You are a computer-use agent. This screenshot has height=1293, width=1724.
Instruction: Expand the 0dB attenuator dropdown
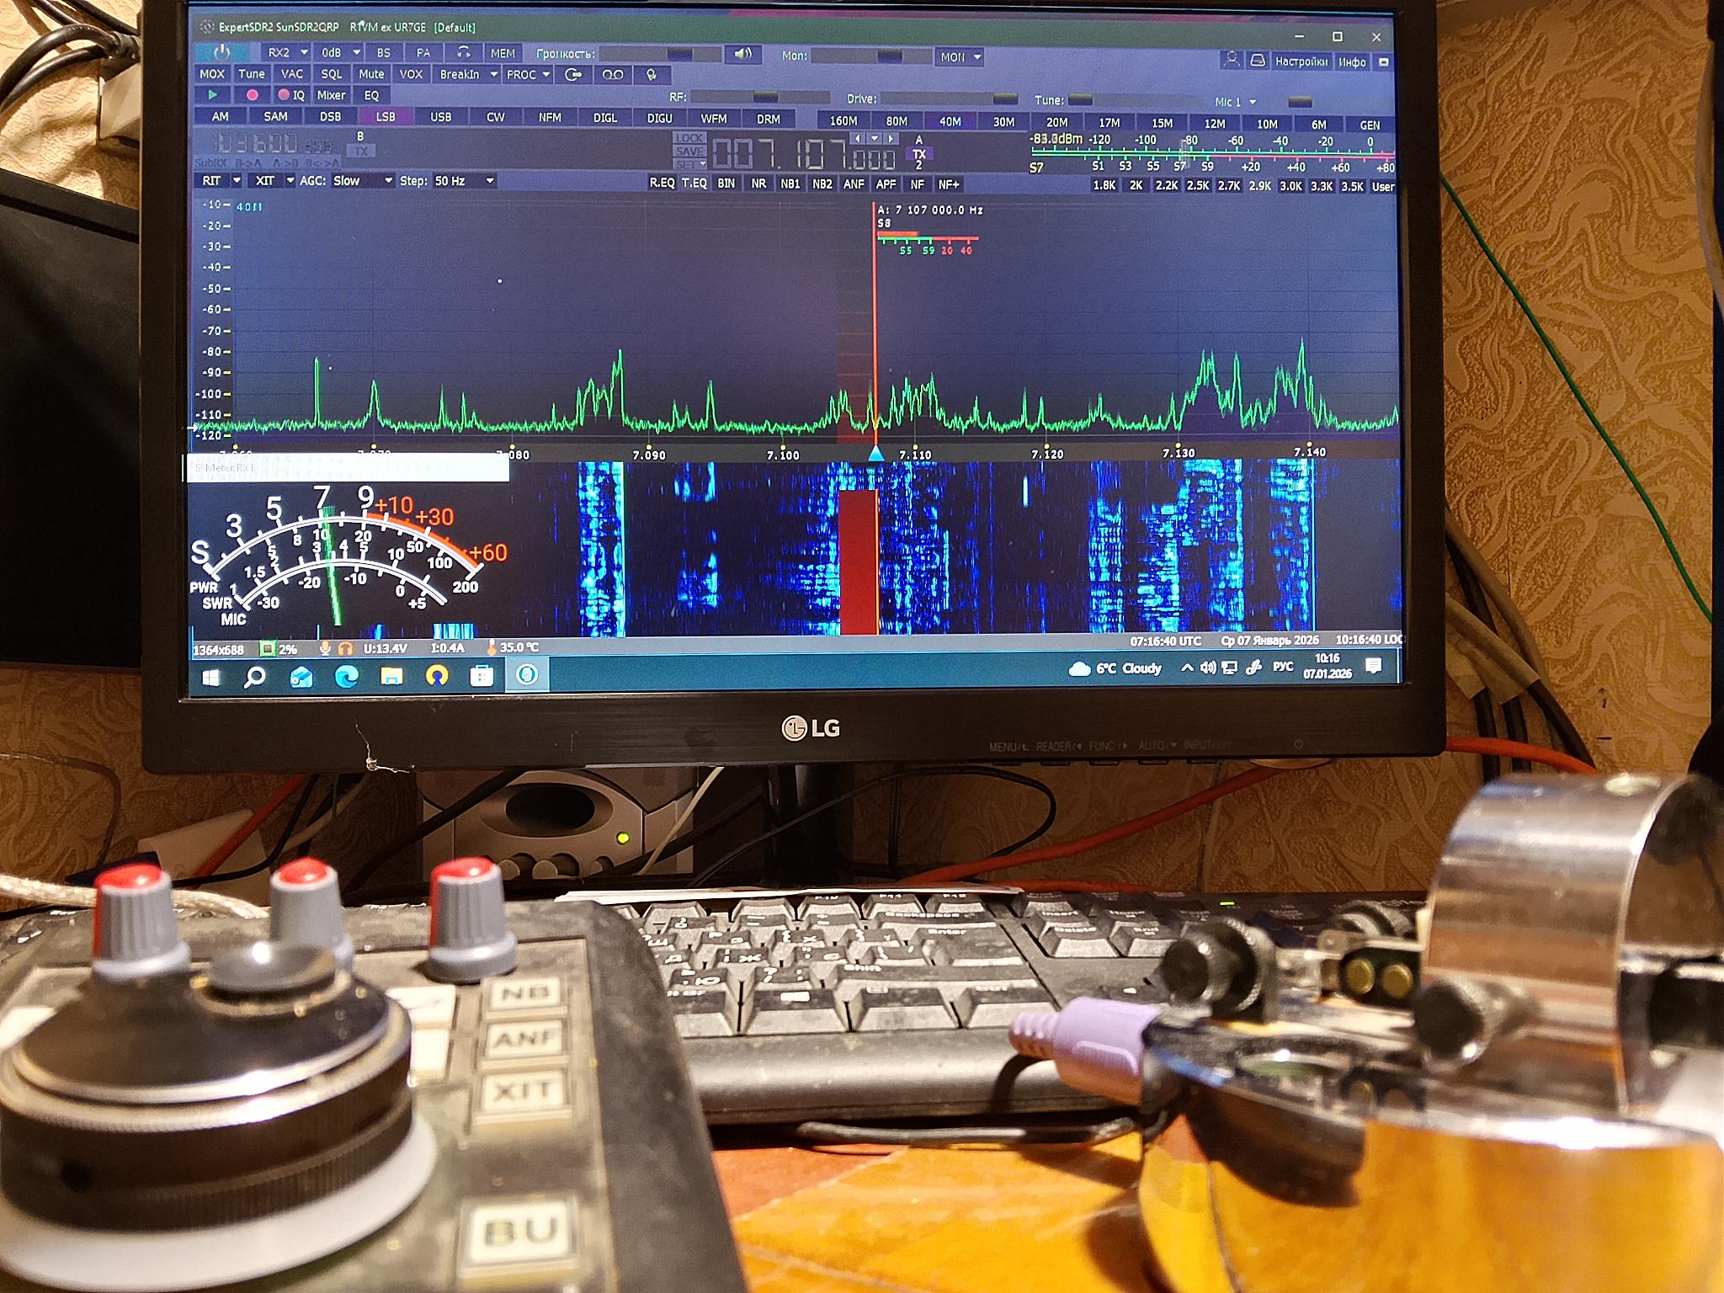356,52
